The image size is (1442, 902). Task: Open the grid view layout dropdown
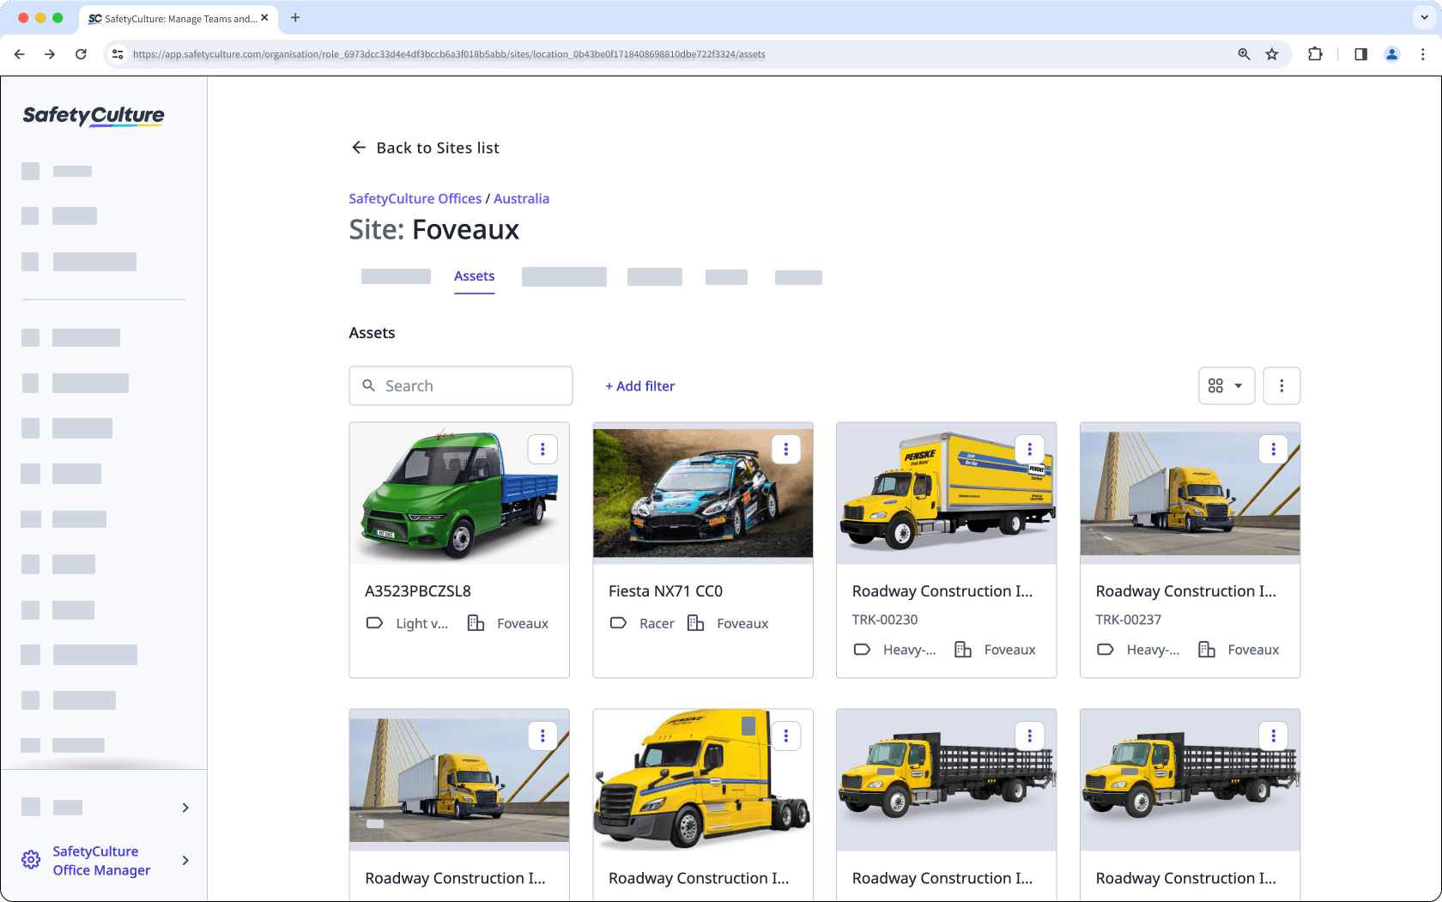click(x=1227, y=385)
